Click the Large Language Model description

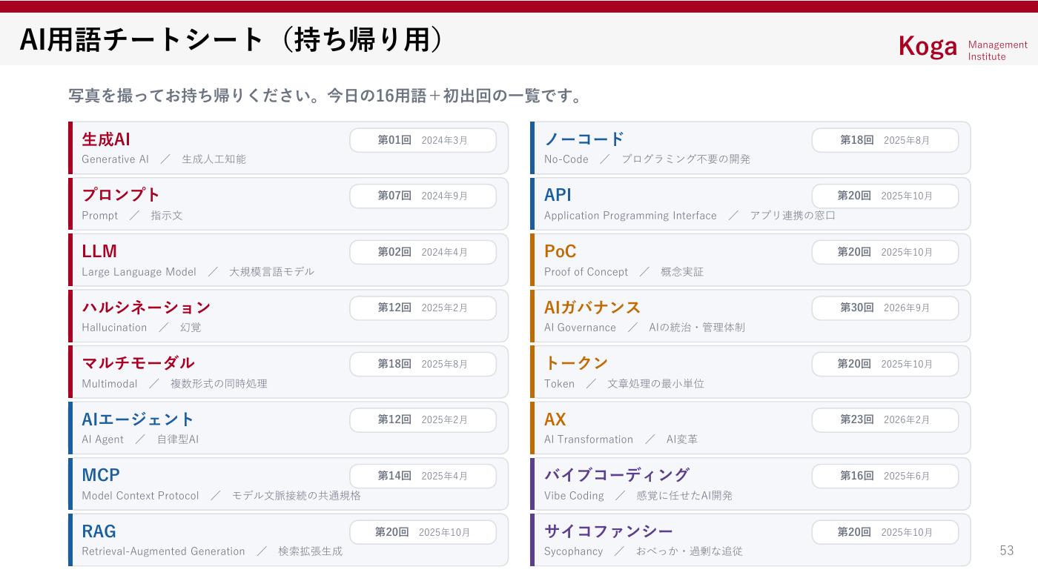[x=198, y=272]
